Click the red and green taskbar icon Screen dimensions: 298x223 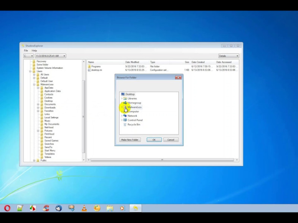(x=33, y=208)
